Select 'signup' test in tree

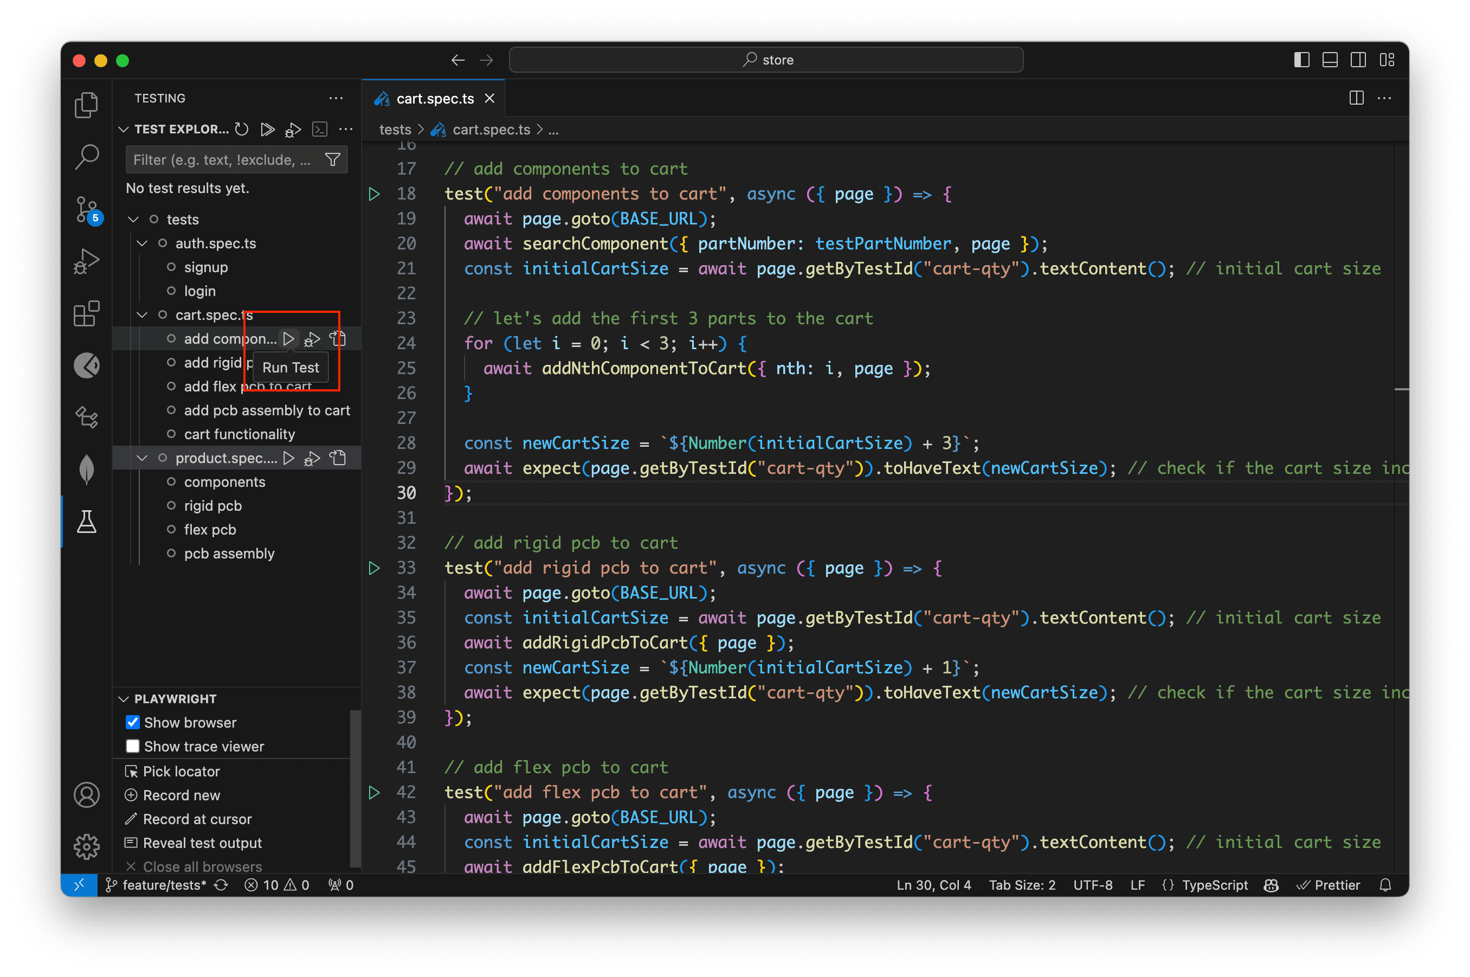pyautogui.click(x=205, y=267)
